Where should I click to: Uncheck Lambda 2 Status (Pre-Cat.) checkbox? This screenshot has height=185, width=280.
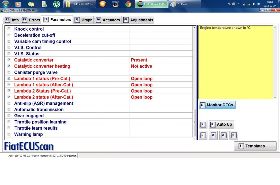click(x=9, y=91)
